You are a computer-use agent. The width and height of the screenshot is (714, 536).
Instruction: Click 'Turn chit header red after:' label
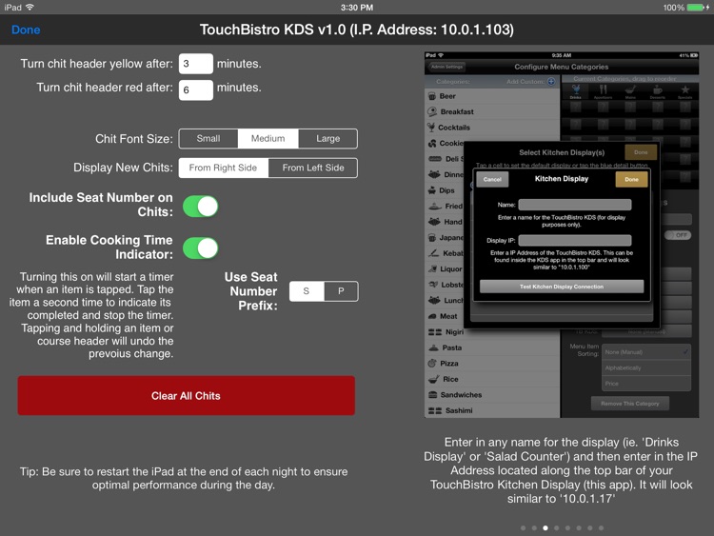click(105, 88)
